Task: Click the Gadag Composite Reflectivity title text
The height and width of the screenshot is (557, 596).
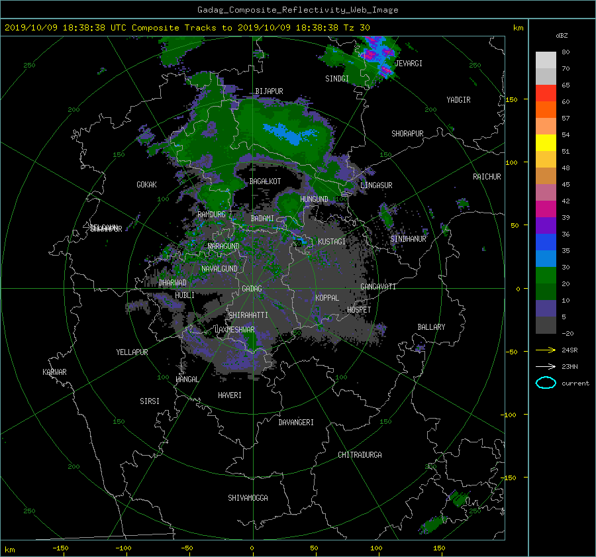Action: [x=297, y=10]
